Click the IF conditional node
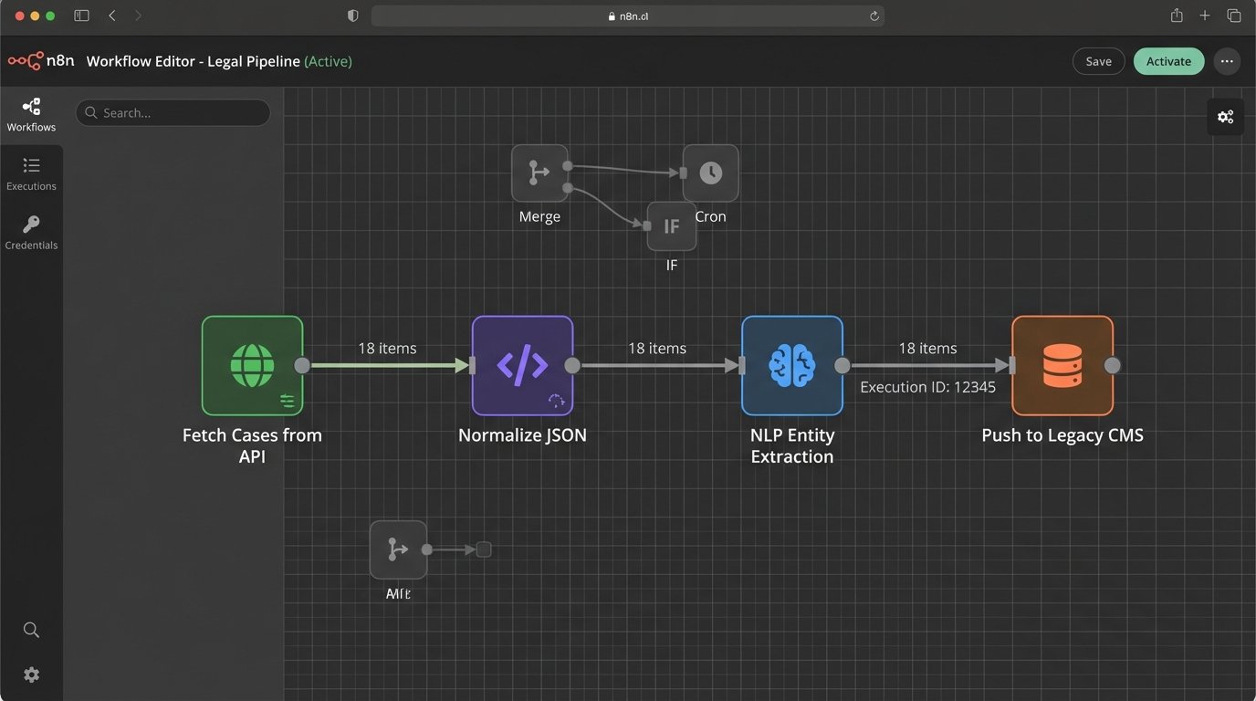 [672, 226]
